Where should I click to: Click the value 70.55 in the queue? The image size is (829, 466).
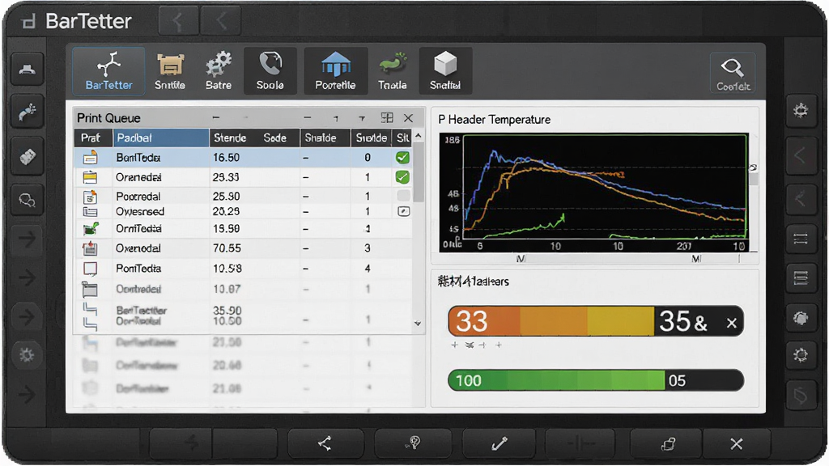pyautogui.click(x=227, y=248)
